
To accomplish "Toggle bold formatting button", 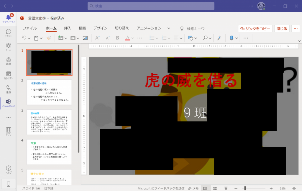I will tap(117, 38).
